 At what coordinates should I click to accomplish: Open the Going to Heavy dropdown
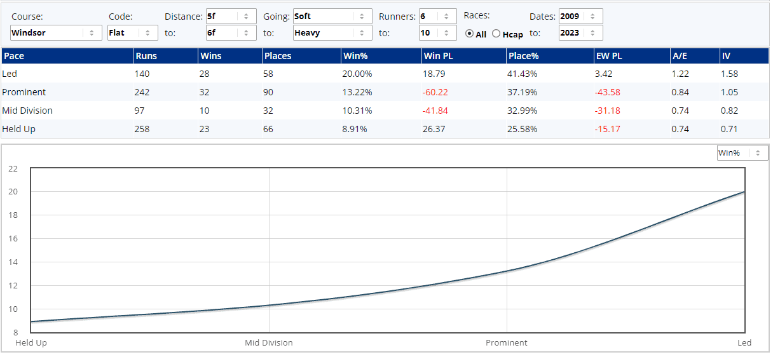332,32
